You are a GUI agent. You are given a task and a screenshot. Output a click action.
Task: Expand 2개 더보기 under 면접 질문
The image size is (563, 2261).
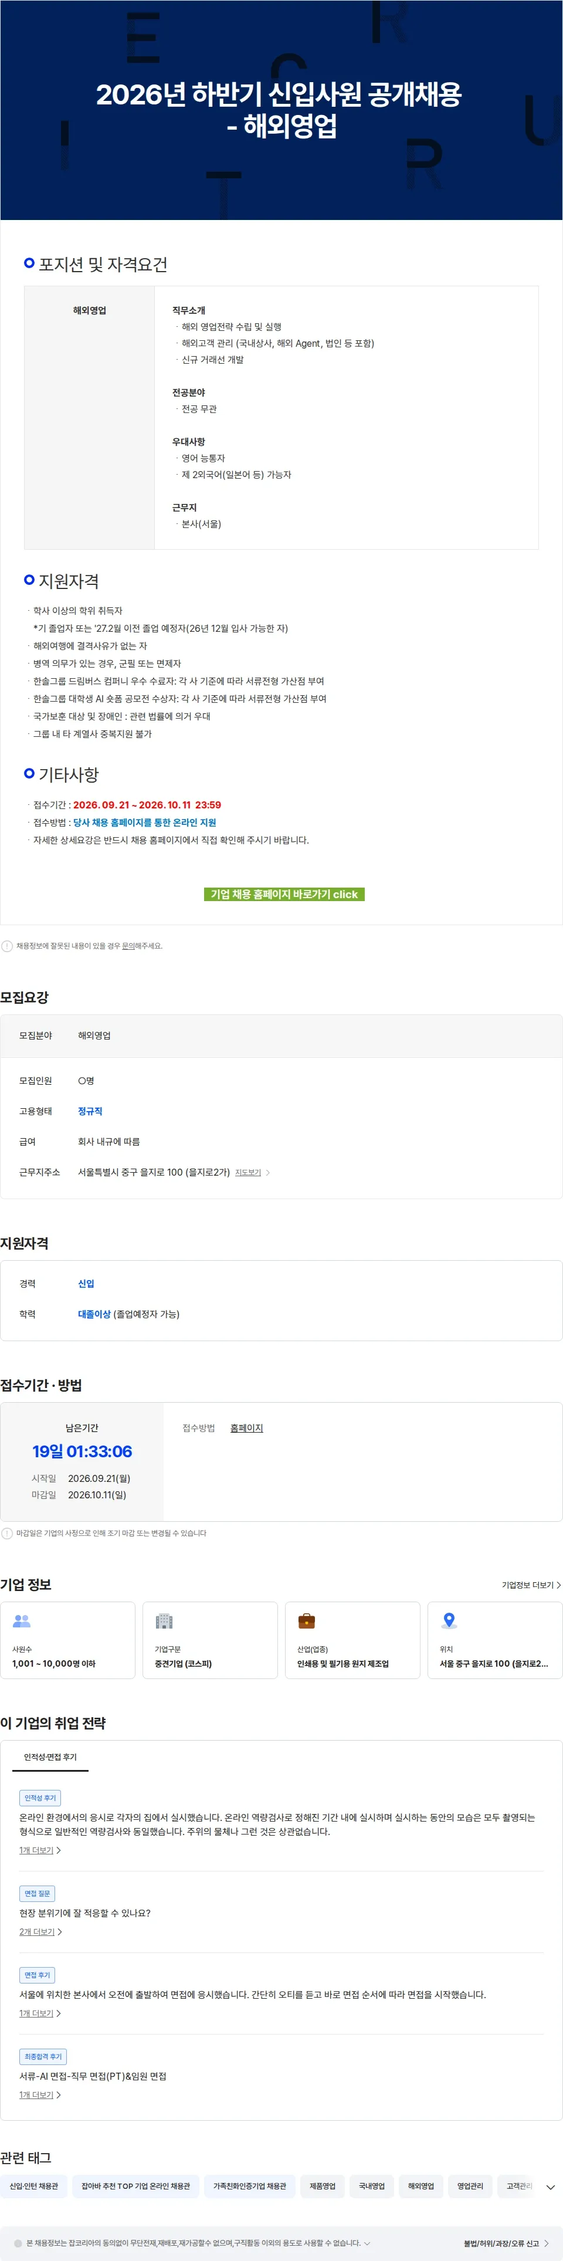40,1931
